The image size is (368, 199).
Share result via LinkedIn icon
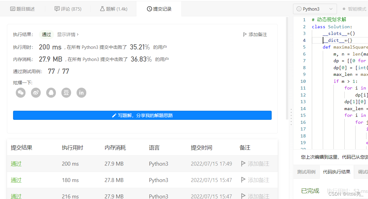pos(81,93)
